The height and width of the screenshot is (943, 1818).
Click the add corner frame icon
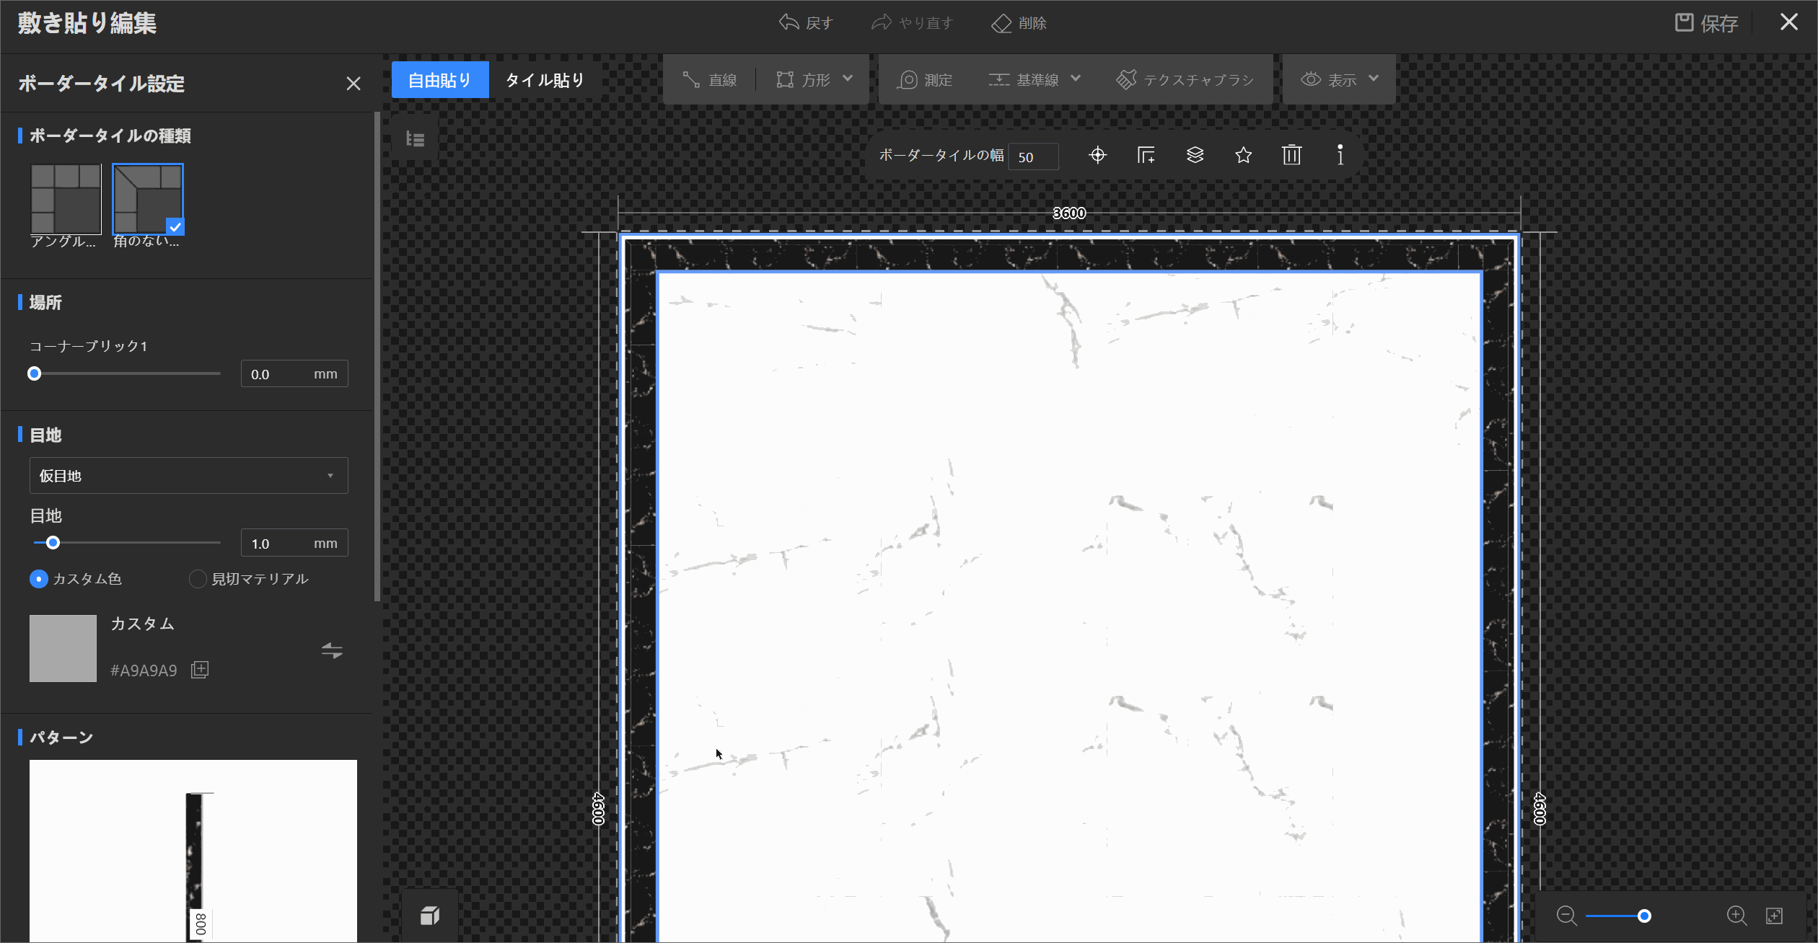1146,155
